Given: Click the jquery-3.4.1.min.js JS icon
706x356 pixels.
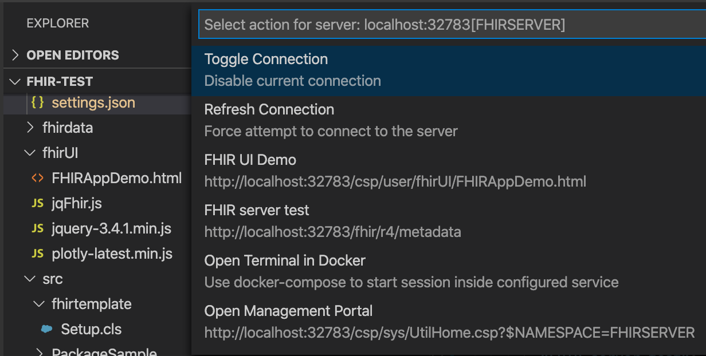Looking at the screenshot, I should pos(37,229).
